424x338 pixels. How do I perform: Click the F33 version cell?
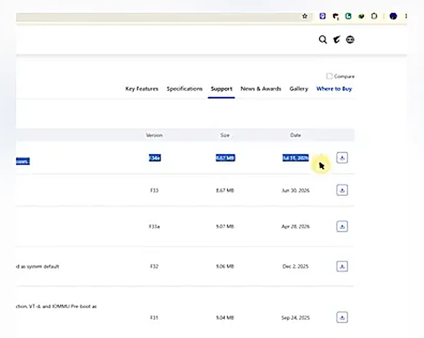(154, 190)
